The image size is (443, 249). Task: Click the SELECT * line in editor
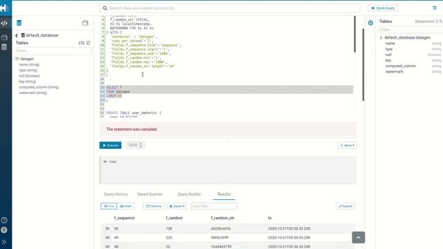[x=114, y=88]
